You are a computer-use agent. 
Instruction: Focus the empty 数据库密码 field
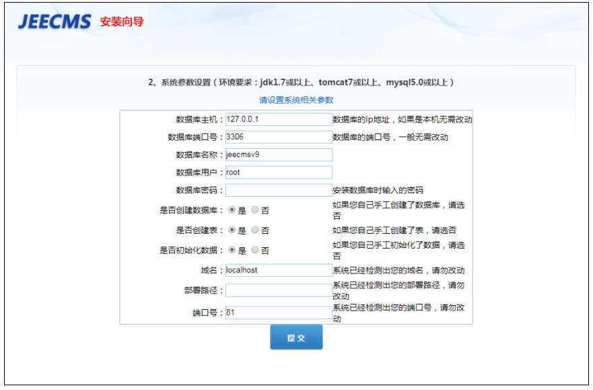(279, 191)
